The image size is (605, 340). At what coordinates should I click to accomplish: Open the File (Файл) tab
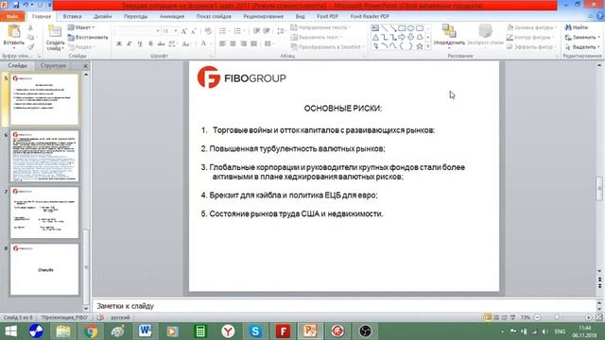(x=12, y=17)
